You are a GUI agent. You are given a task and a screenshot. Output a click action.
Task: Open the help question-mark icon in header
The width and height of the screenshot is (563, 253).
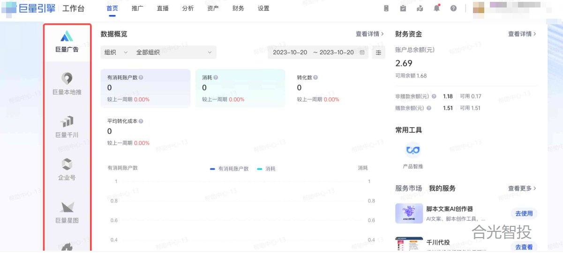(x=453, y=8)
